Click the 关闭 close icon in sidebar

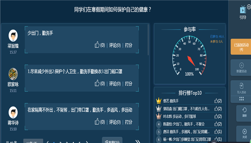click(x=245, y=131)
